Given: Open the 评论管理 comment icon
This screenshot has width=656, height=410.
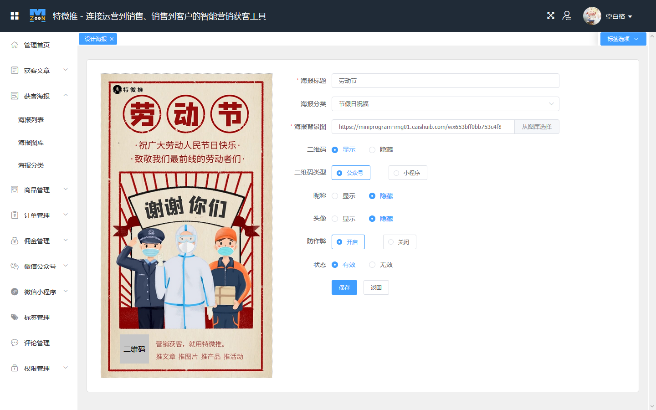Looking at the screenshot, I should 14,343.
